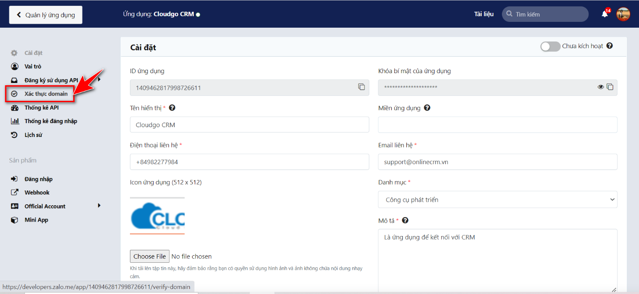Open Lịch sử history page

(x=34, y=134)
